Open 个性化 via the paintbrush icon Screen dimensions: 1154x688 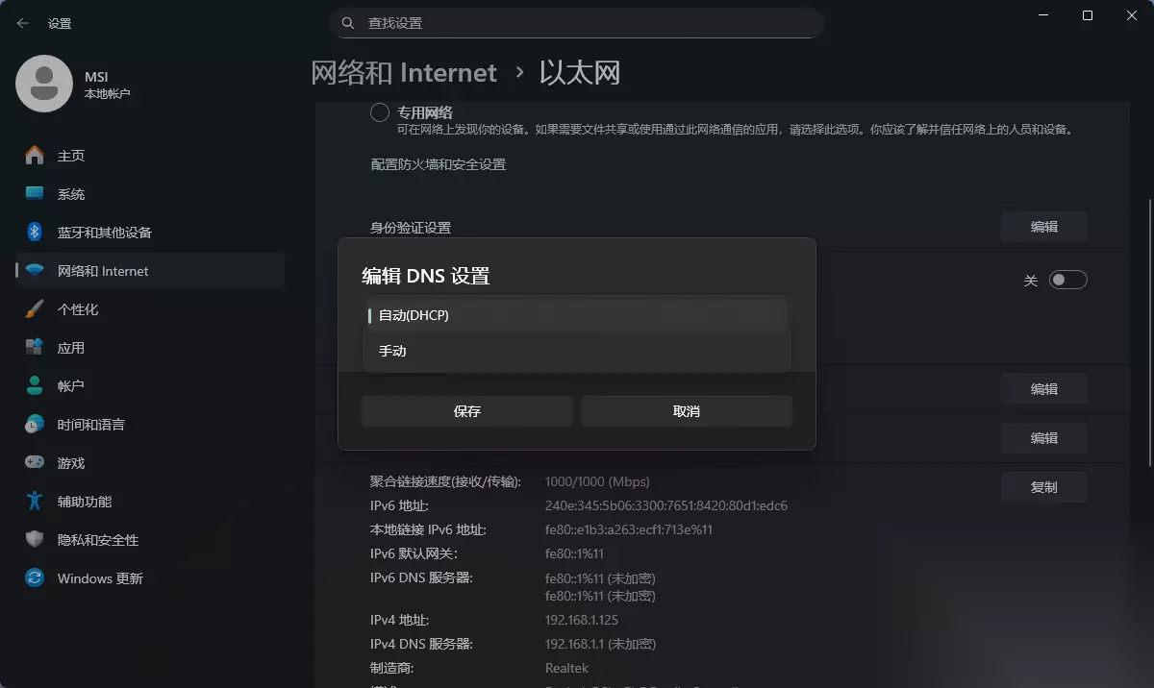pos(35,309)
